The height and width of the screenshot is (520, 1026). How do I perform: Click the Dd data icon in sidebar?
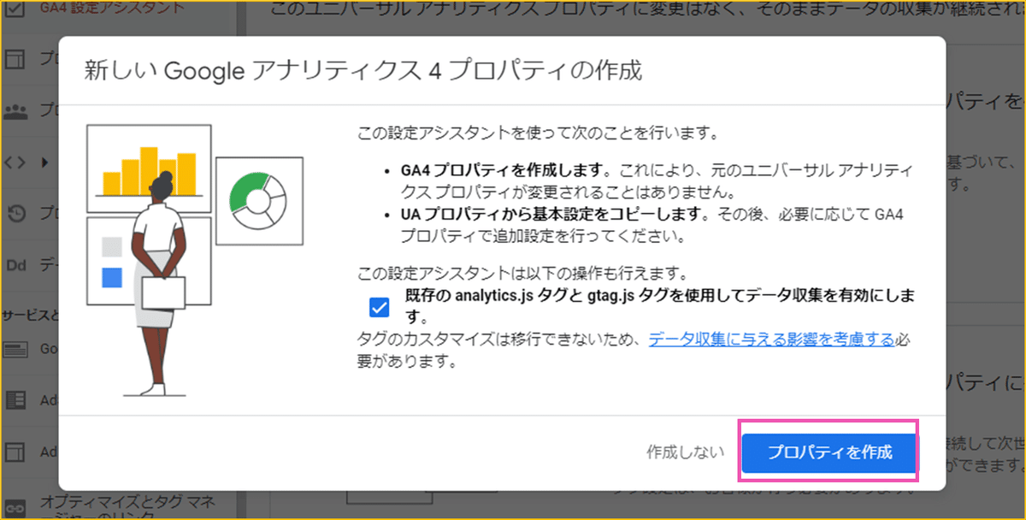pos(15,264)
